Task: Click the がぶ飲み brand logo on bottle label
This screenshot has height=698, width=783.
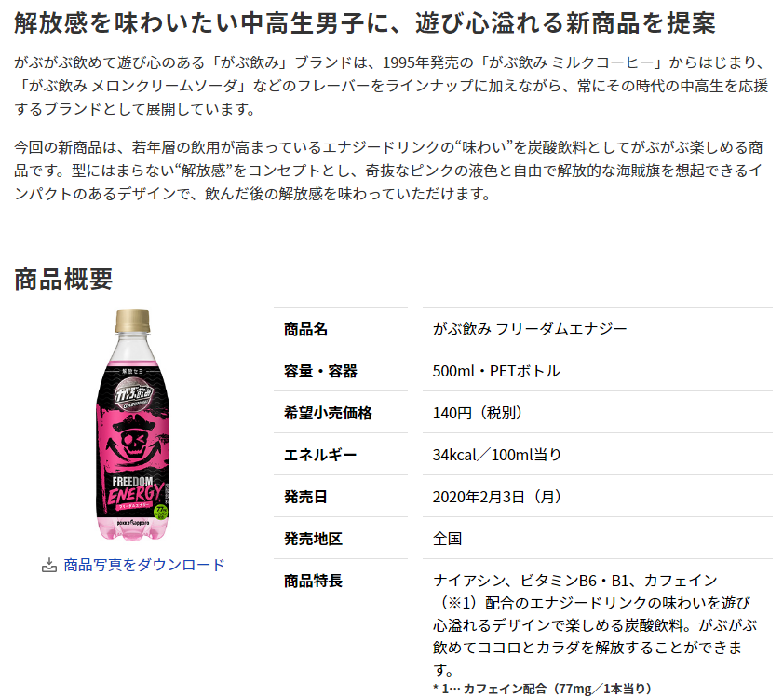Action: [132, 394]
